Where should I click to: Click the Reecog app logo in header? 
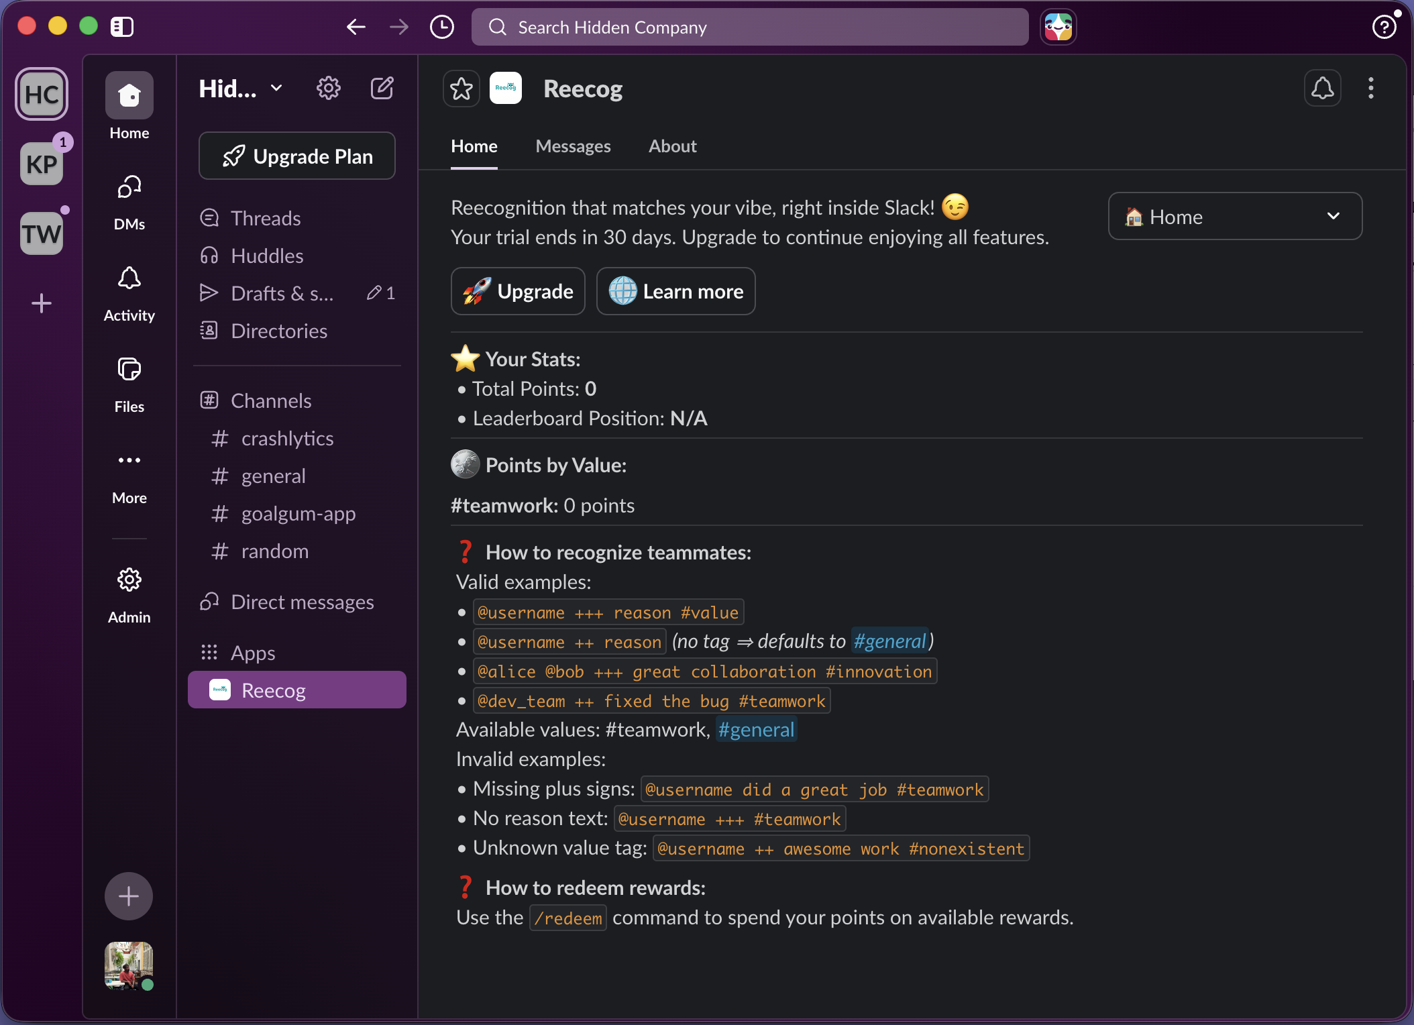tap(506, 89)
